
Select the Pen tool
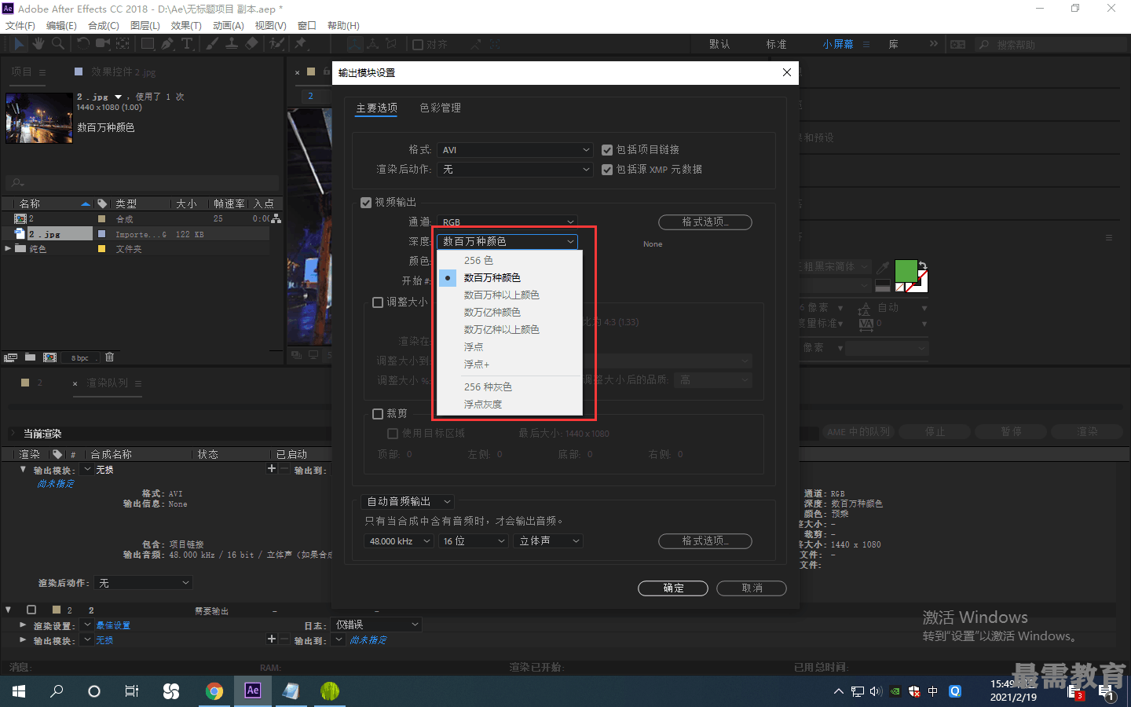click(x=167, y=44)
